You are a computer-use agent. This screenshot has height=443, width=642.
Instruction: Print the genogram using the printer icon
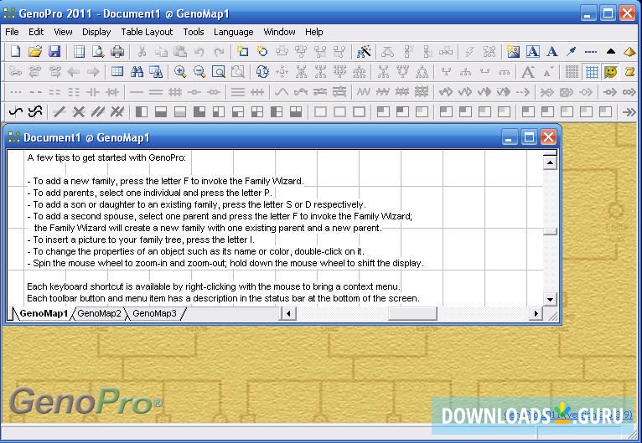117,52
